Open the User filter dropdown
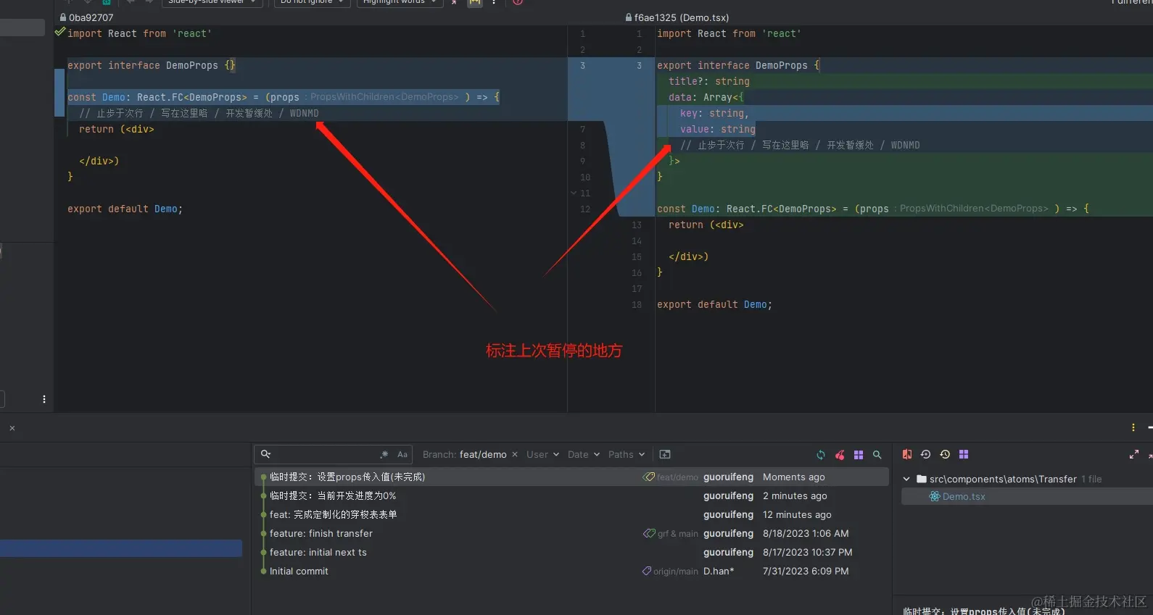This screenshot has height=615, width=1153. click(x=542, y=454)
